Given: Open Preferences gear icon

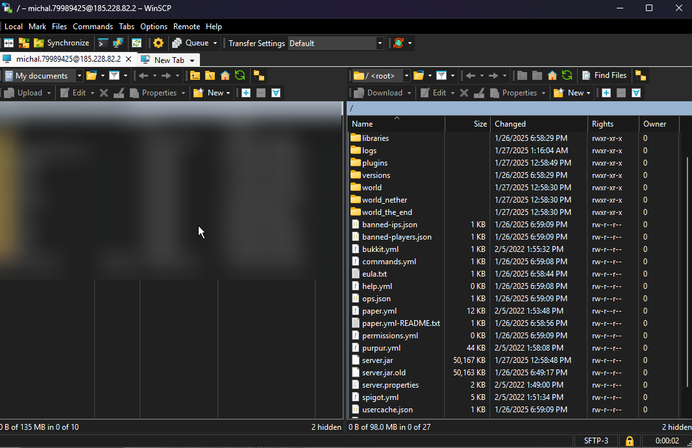Looking at the screenshot, I should pos(158,43).
